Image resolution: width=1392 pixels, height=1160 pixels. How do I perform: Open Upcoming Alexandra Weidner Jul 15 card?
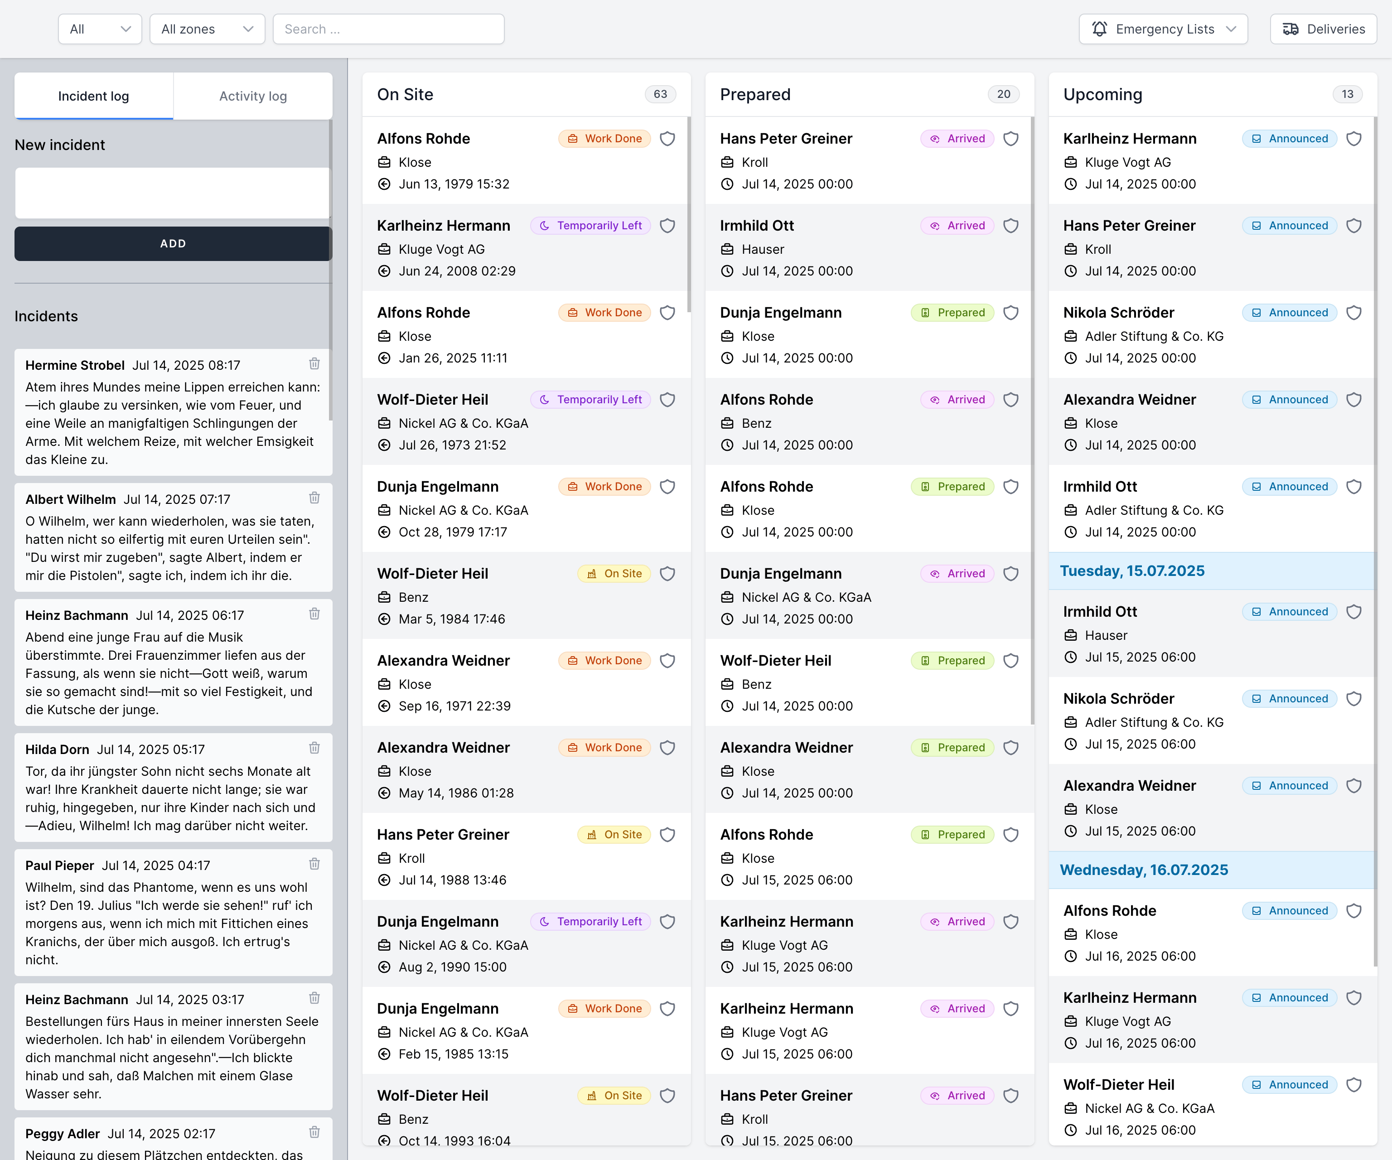[1213, 808]
